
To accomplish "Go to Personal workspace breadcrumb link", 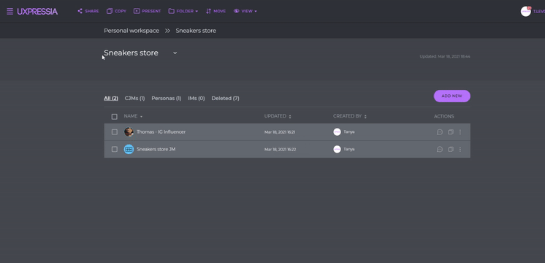I will [x=132, y=31].
